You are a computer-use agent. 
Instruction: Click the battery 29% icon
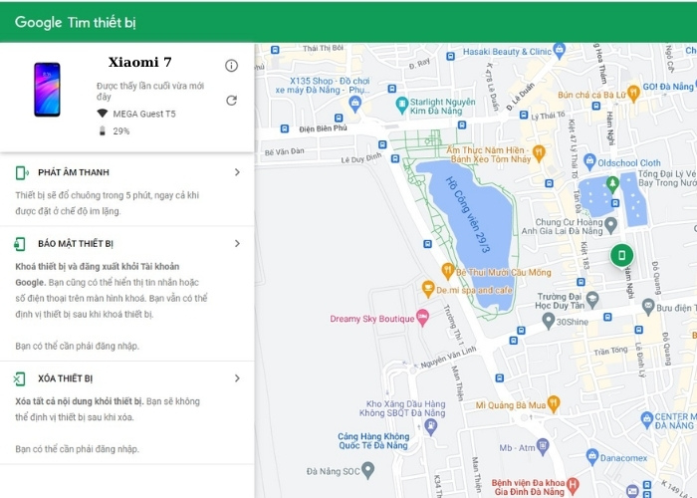[x=102, y=130]
